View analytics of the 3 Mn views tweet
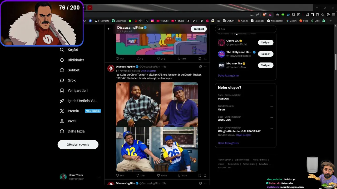337x189 pixels. [182, 176]
